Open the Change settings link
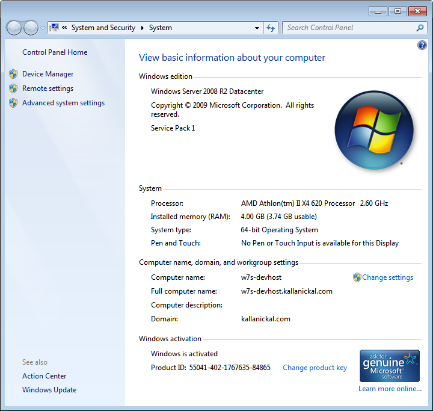The height and width of the screenshot is (411, 433). click(x=387, y=277)
